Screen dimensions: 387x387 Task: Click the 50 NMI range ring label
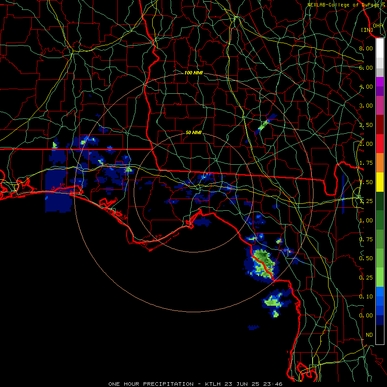[193, 132]
